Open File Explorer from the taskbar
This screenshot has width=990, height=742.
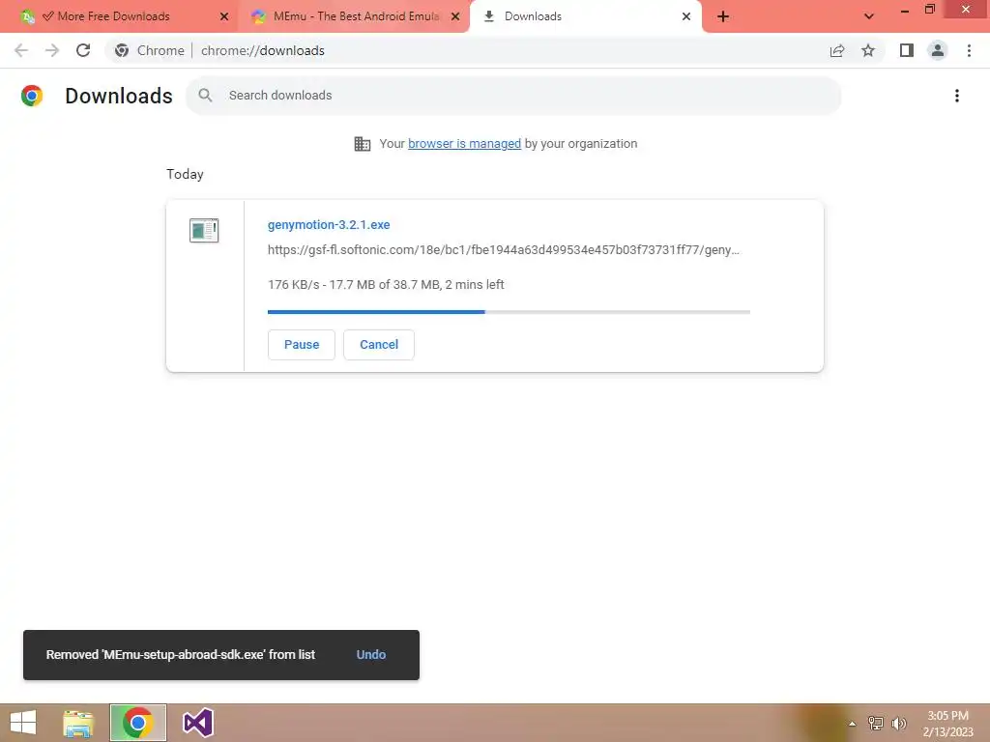click(78, 723)
